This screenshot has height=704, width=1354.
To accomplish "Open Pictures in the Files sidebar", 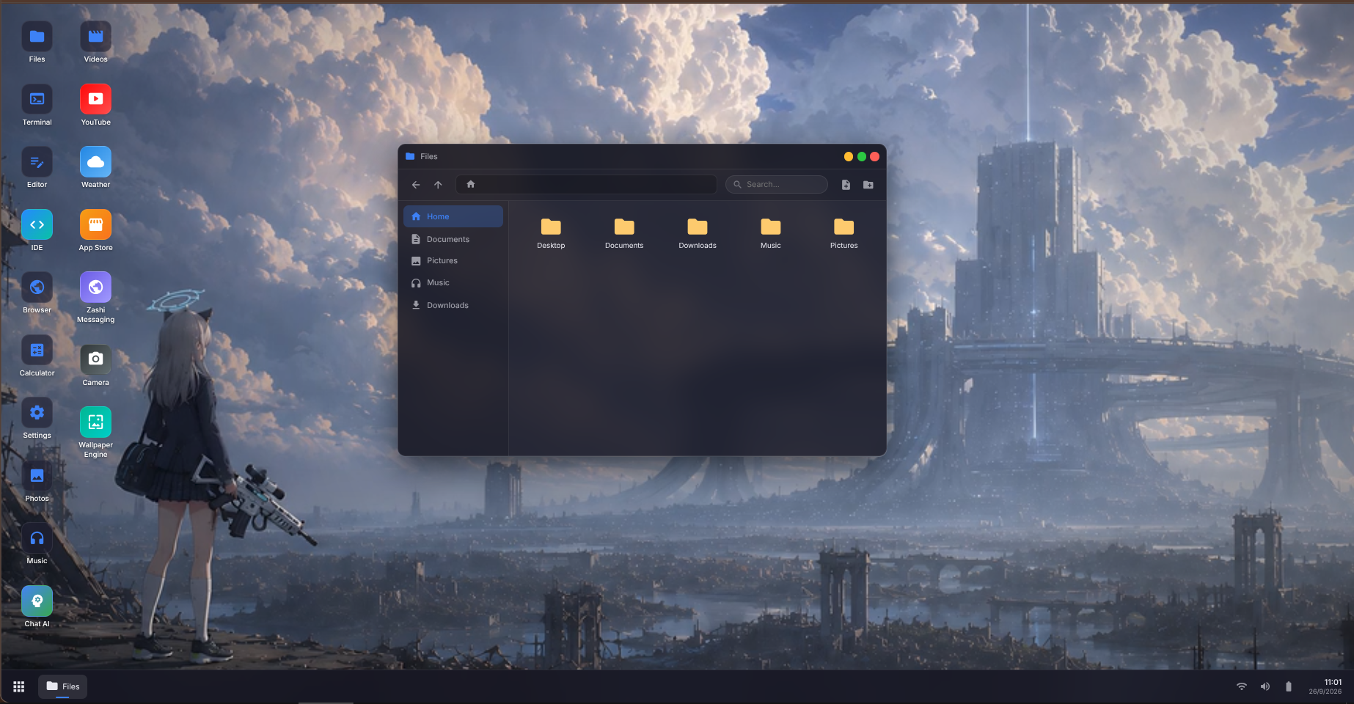I will pyautogui.click(x=453, y=260).
